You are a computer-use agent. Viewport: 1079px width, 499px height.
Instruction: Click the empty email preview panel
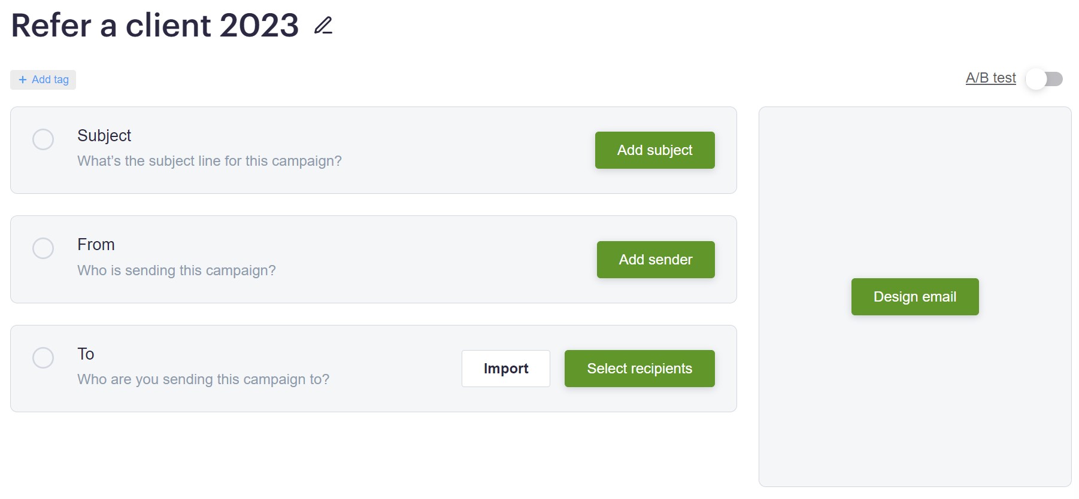pyautogui.click(x=914, y=179)
